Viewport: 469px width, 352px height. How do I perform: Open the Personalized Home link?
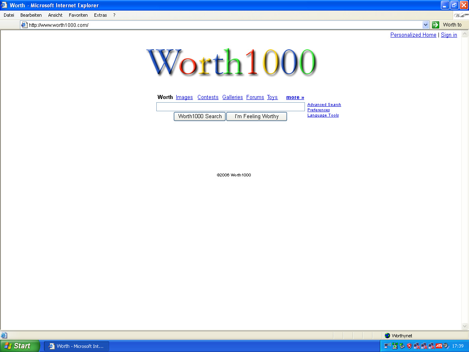pos(413,35)
